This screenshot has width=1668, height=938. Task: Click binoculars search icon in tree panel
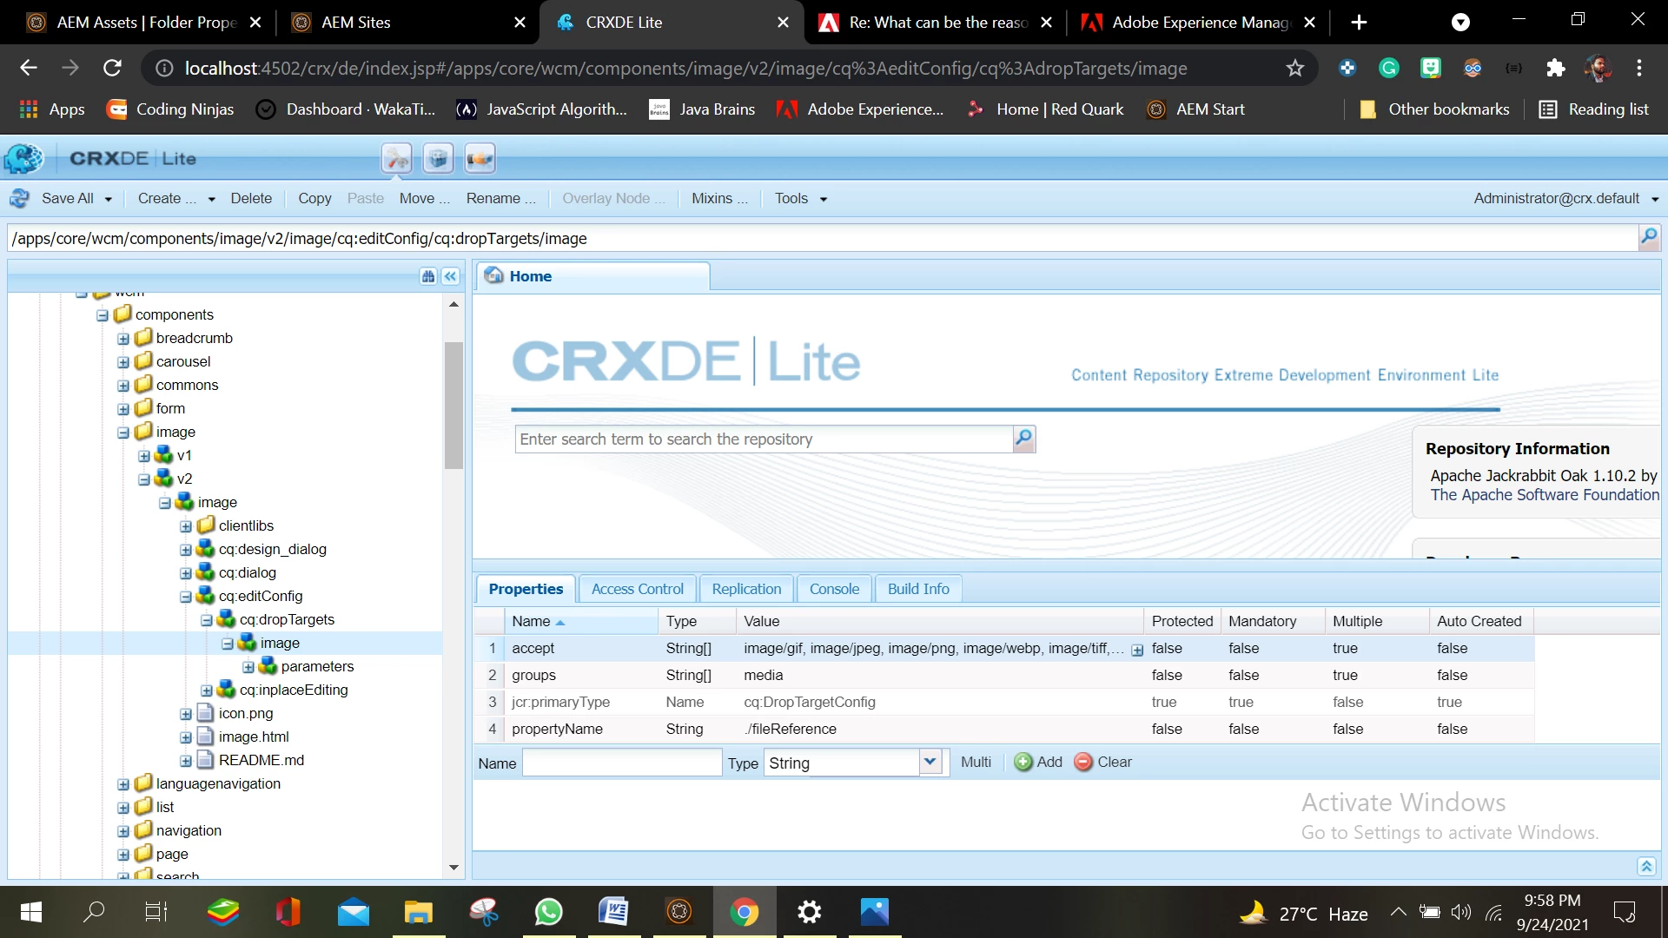[427, 276]
